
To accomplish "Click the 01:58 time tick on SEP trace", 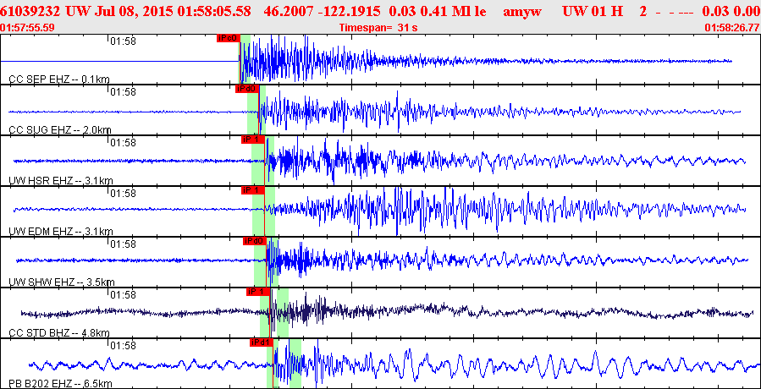I will click(x=124, y=41).
